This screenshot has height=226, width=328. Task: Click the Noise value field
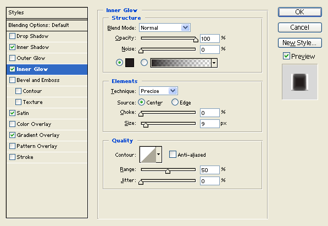pyautogui.click(x=210, y=49)
